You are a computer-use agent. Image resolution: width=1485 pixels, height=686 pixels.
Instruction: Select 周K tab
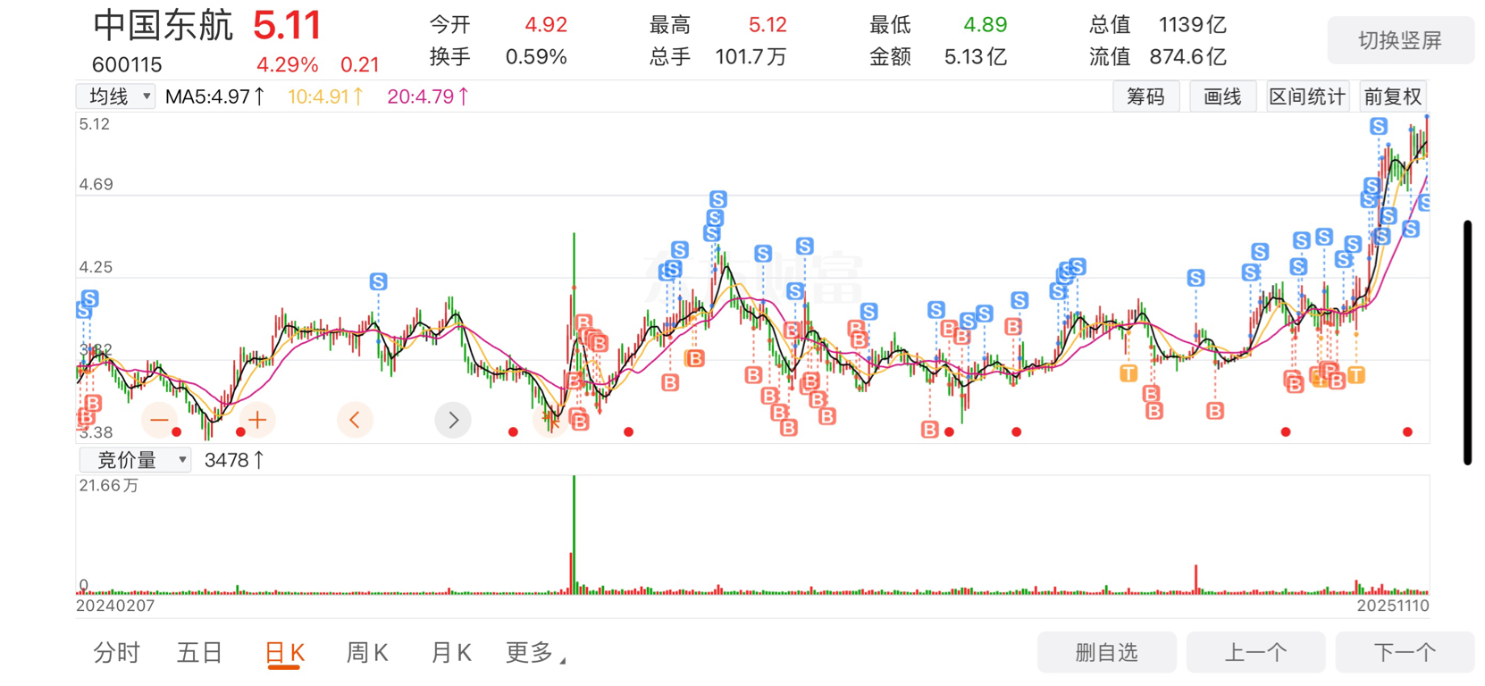(x=367, y=653)
